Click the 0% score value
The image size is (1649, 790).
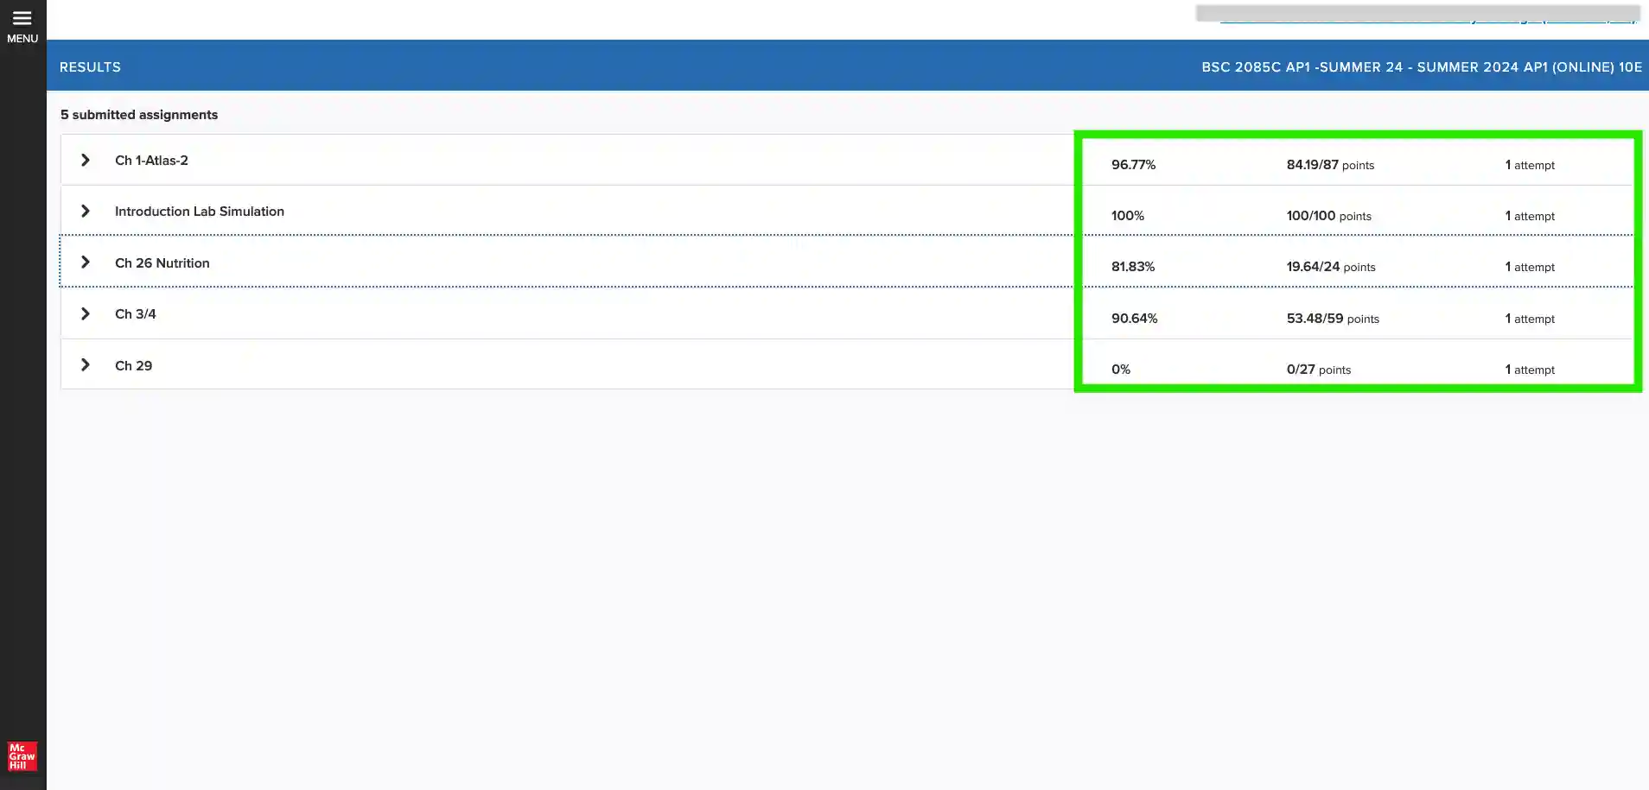click(x=1121, y=369)
